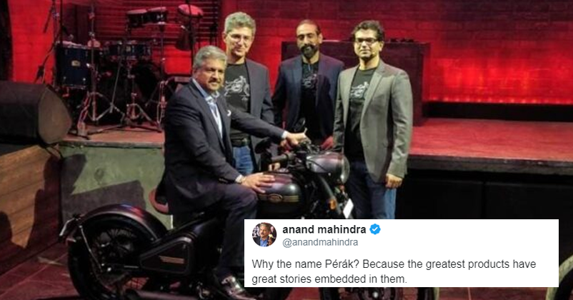Screen dimensions: 573x300
Task: Click the wristwatch on the seated man's hand
Action: (239, 179)
